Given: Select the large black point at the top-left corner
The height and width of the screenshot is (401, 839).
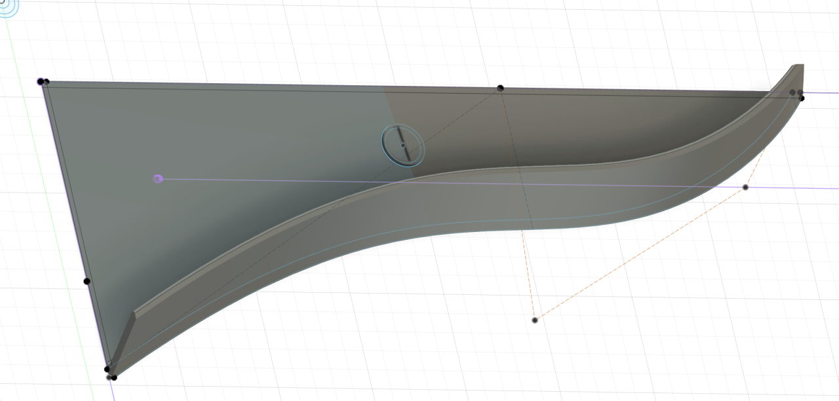Looking at the screenshot, I should 41,81.
